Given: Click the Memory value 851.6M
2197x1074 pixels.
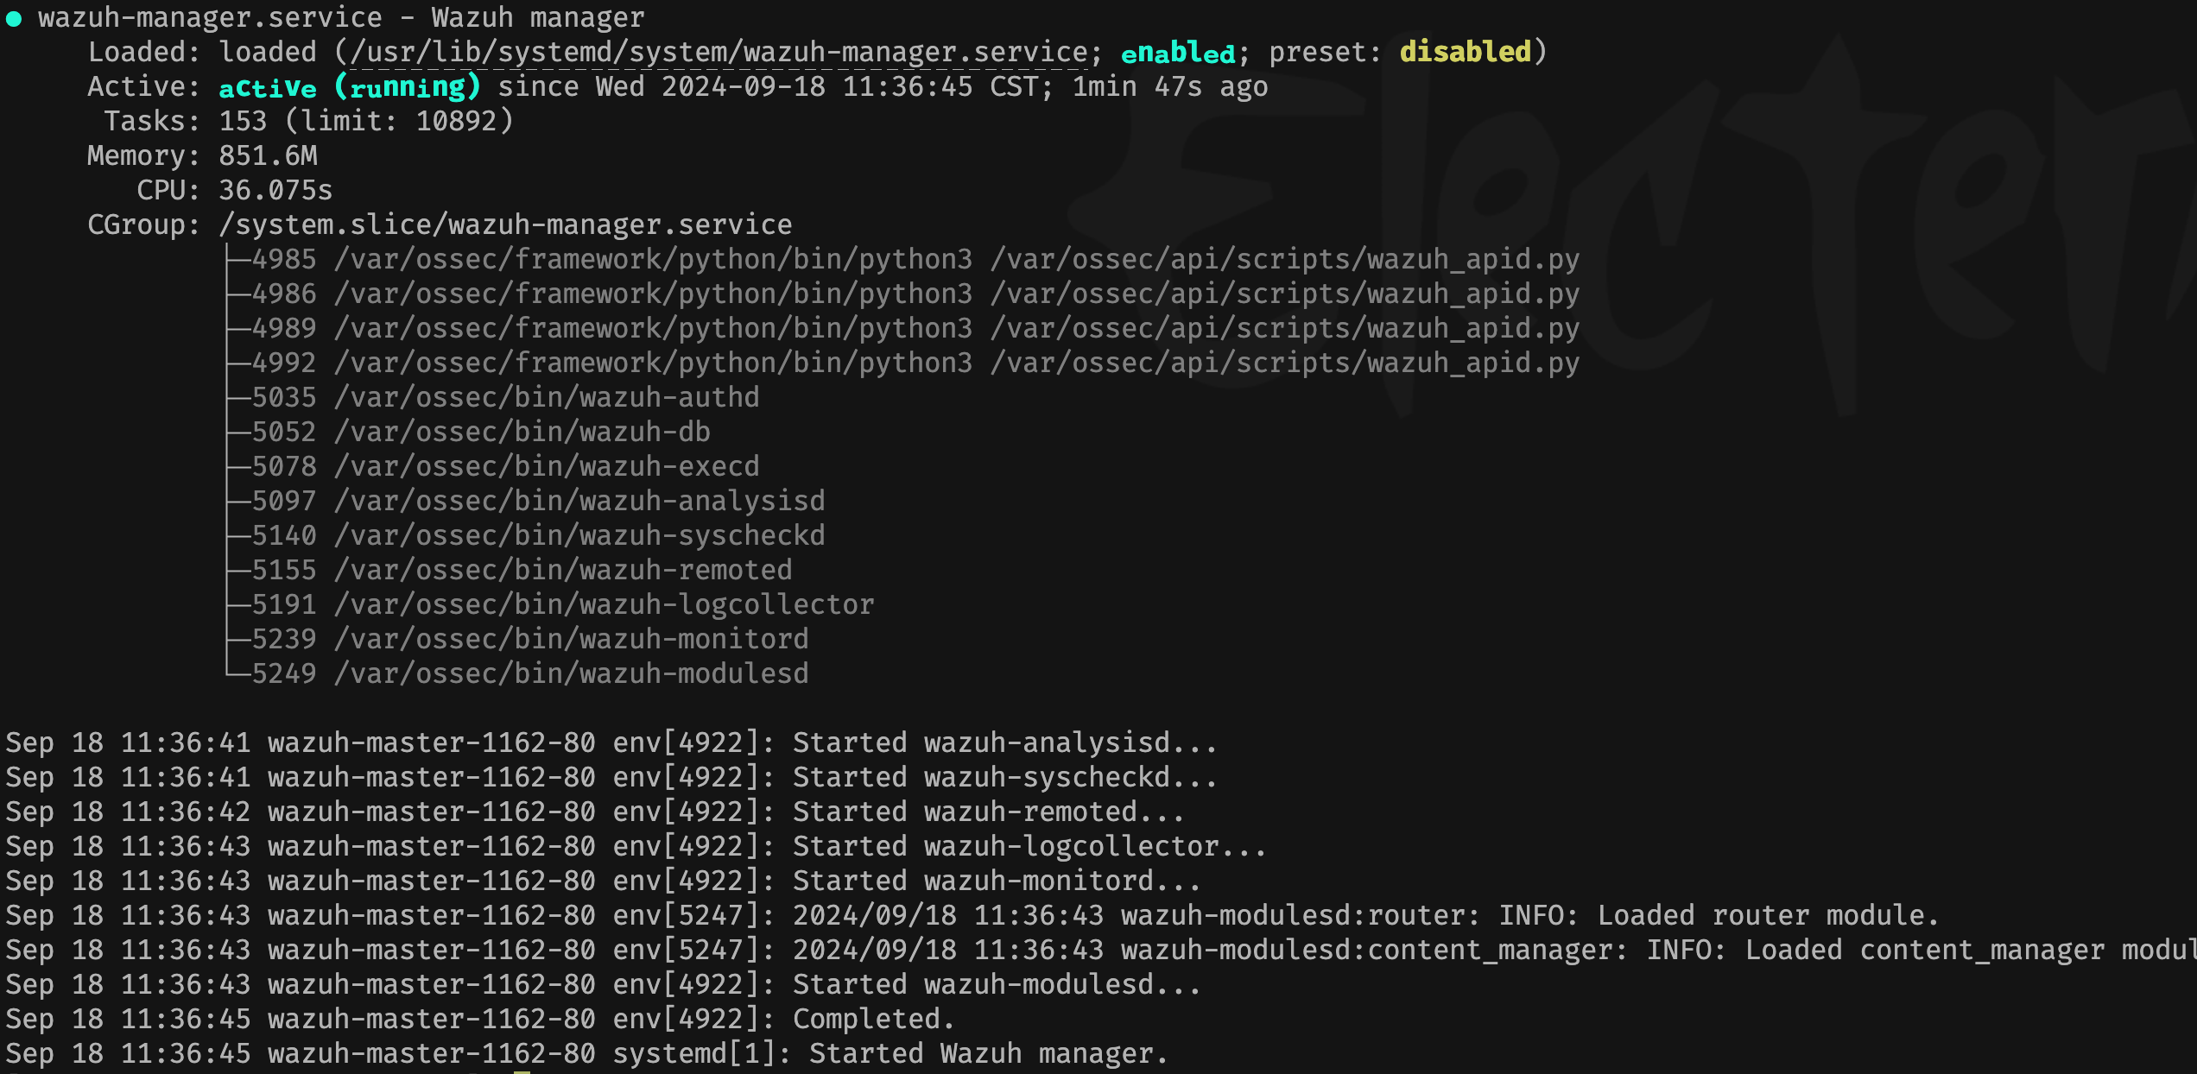Looking at the screenshot, I should 268,155.
